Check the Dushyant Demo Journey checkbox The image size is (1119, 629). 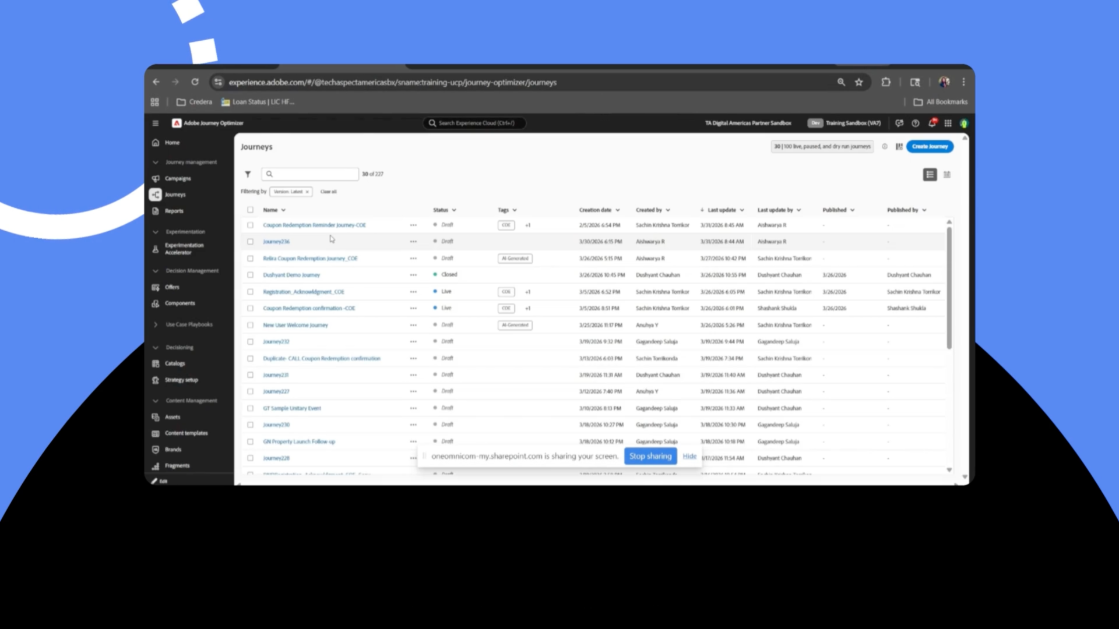[x=250, y=275]
